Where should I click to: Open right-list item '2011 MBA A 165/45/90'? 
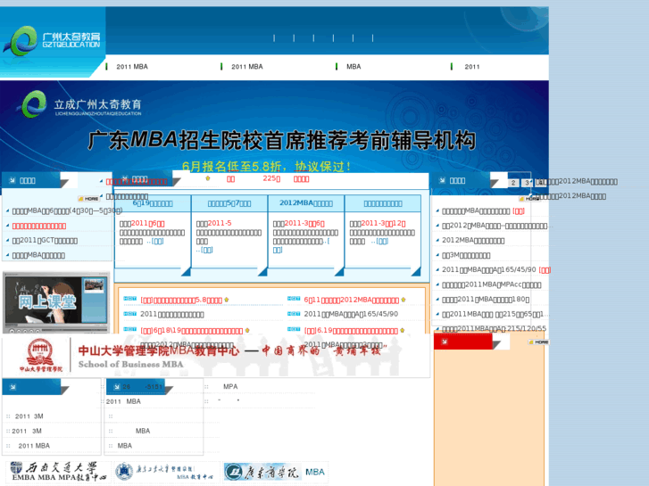tap(489, 269)
